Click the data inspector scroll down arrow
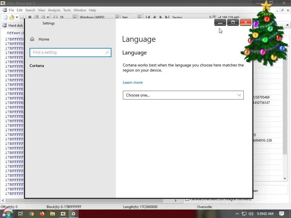 point(285,179)
